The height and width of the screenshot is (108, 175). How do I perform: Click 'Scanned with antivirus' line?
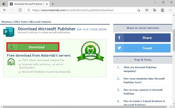41,66
